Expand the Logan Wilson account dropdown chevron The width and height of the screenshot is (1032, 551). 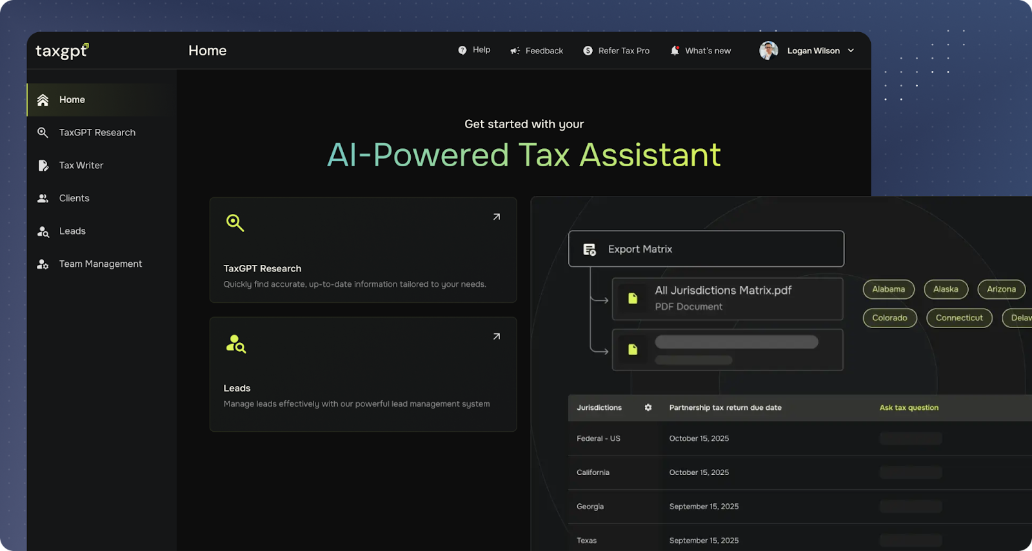[x=851, y=50]
